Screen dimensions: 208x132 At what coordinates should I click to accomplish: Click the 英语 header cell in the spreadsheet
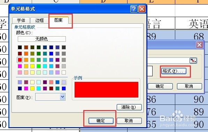pos(192,23)
